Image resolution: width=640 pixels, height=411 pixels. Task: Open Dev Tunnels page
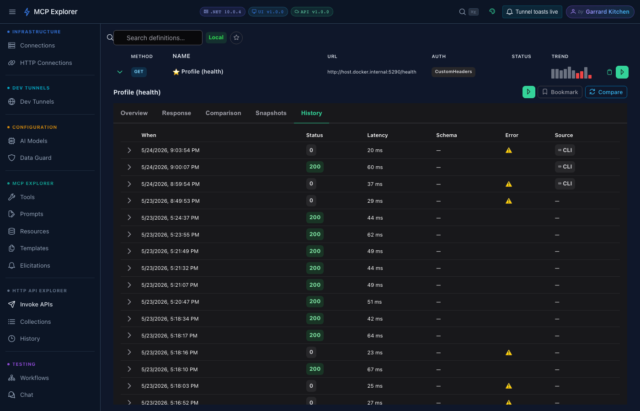tap(37, 102)
